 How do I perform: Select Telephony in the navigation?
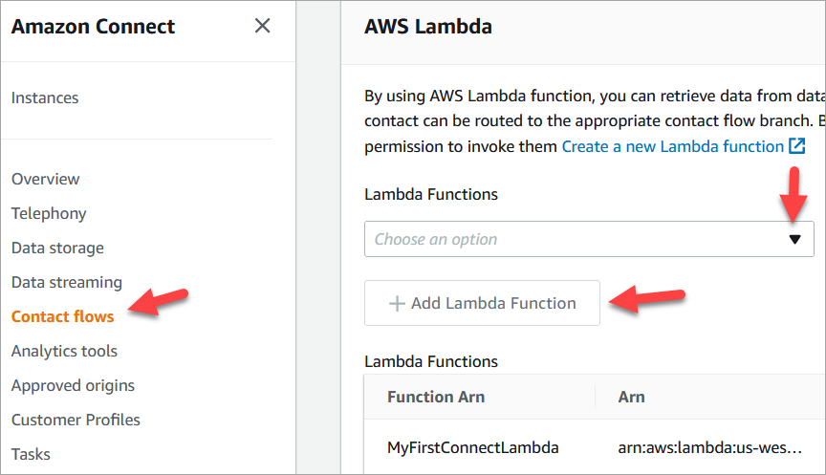(x=49, y=213)
